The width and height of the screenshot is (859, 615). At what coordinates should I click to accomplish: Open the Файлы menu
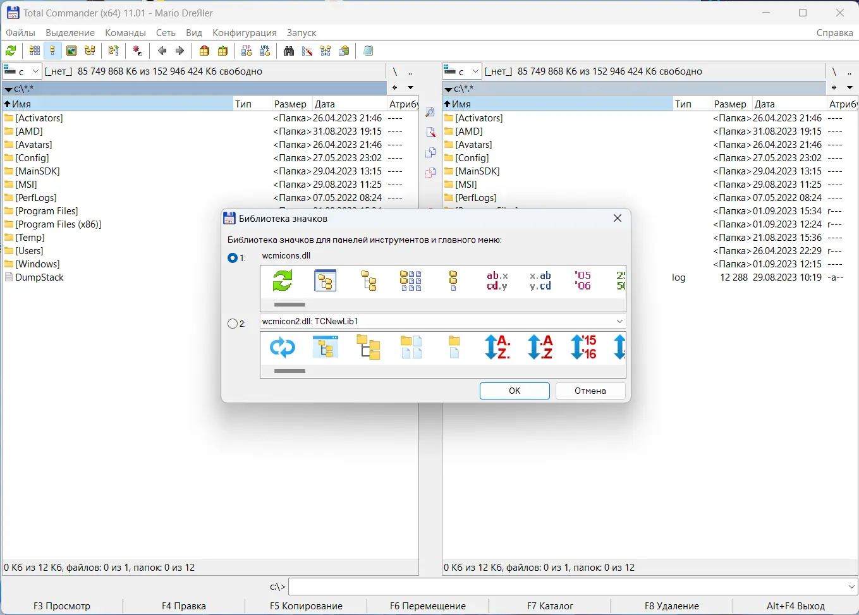pyautogui.click(x=20, y=33)
